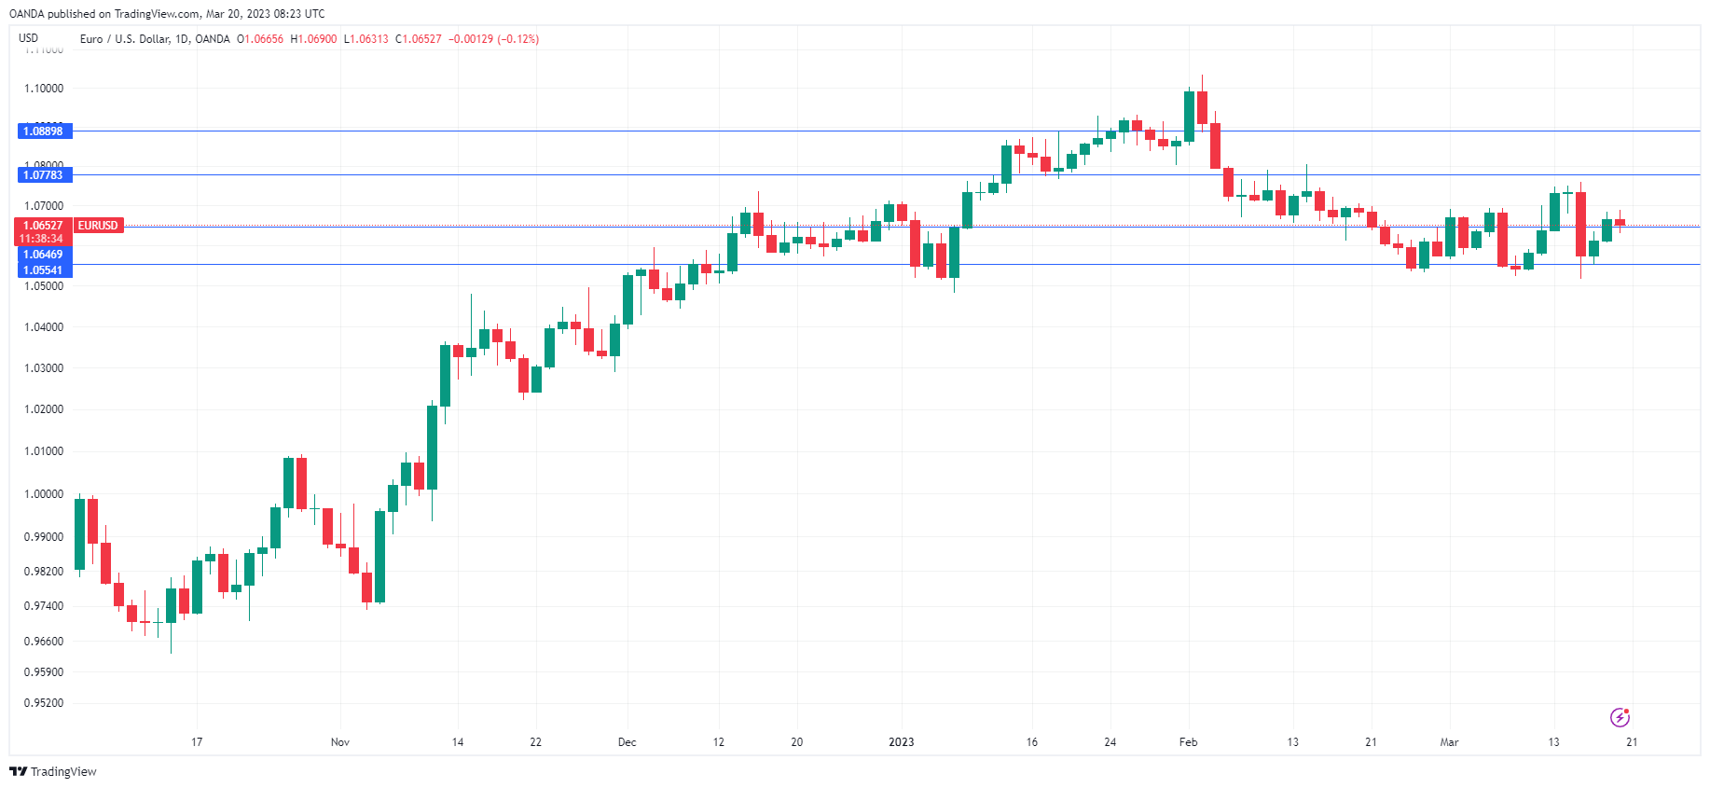Click the closing price value C1.06527 in the legend

(x=419, y=39)
